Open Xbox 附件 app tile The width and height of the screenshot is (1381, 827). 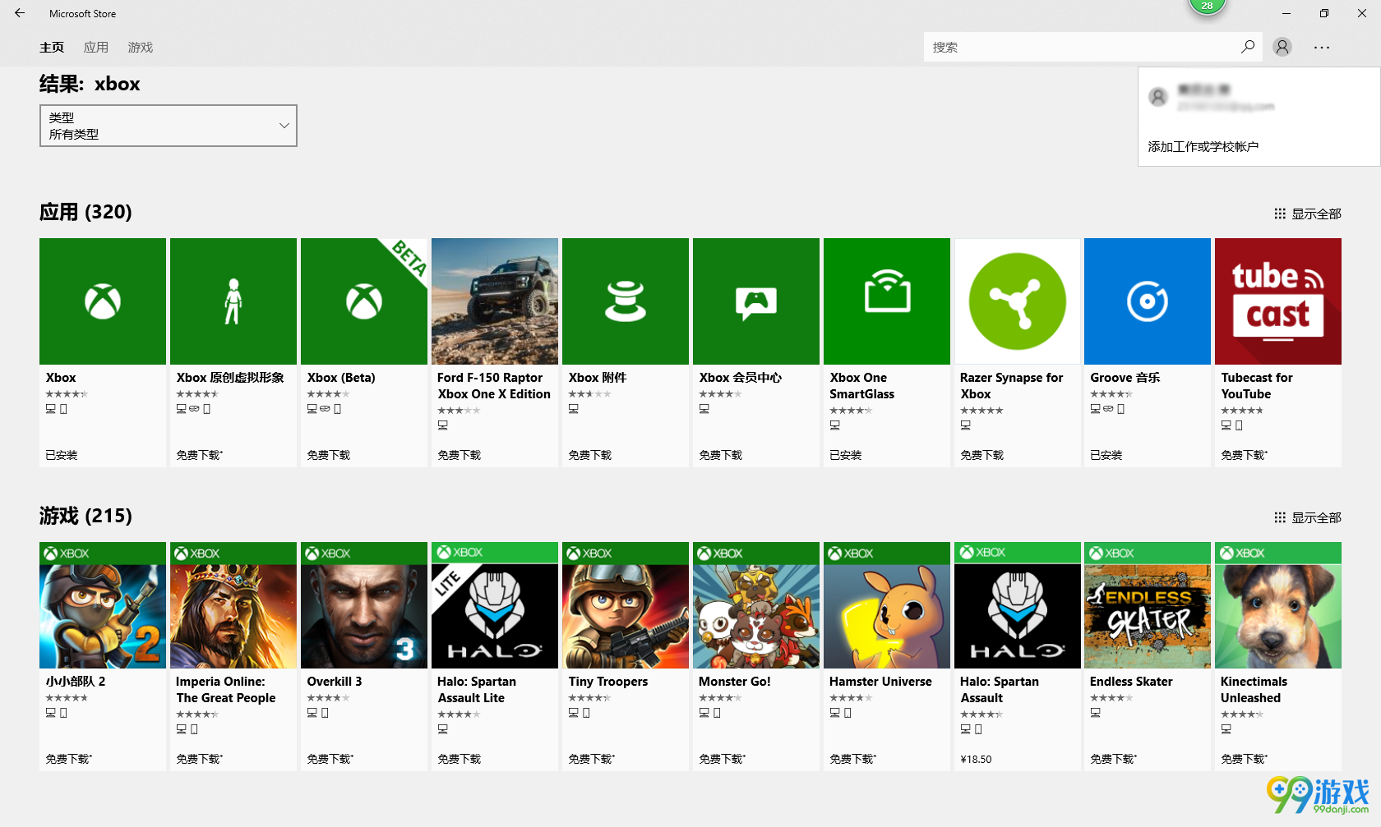tap(626, 301)
